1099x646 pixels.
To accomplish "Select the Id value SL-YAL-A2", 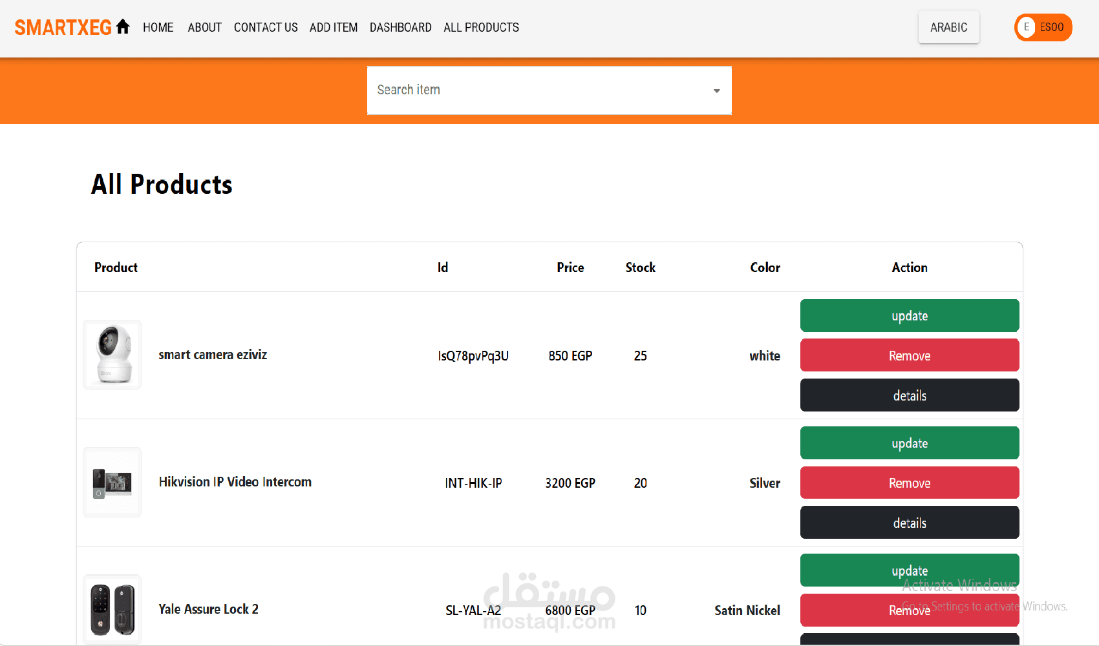I will (x=473, y=610).
